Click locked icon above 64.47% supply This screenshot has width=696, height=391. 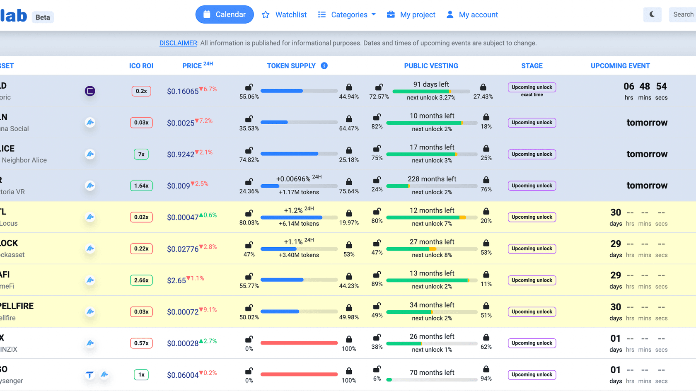point(349,119)
